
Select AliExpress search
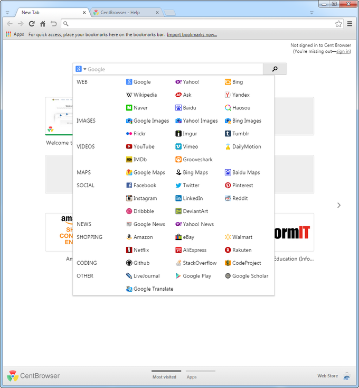[191, 250]
